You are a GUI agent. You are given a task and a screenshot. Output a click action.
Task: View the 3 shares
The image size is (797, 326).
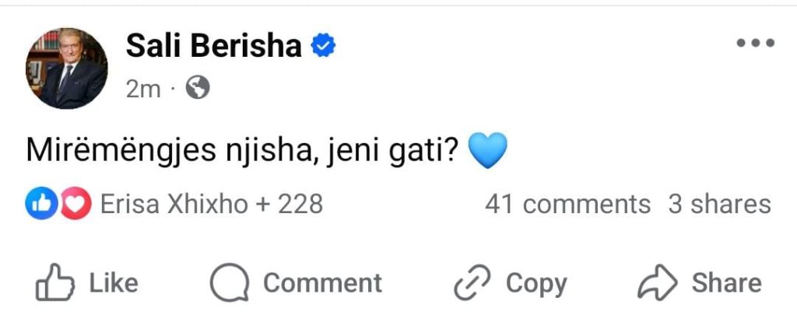(x=719, y=205)
